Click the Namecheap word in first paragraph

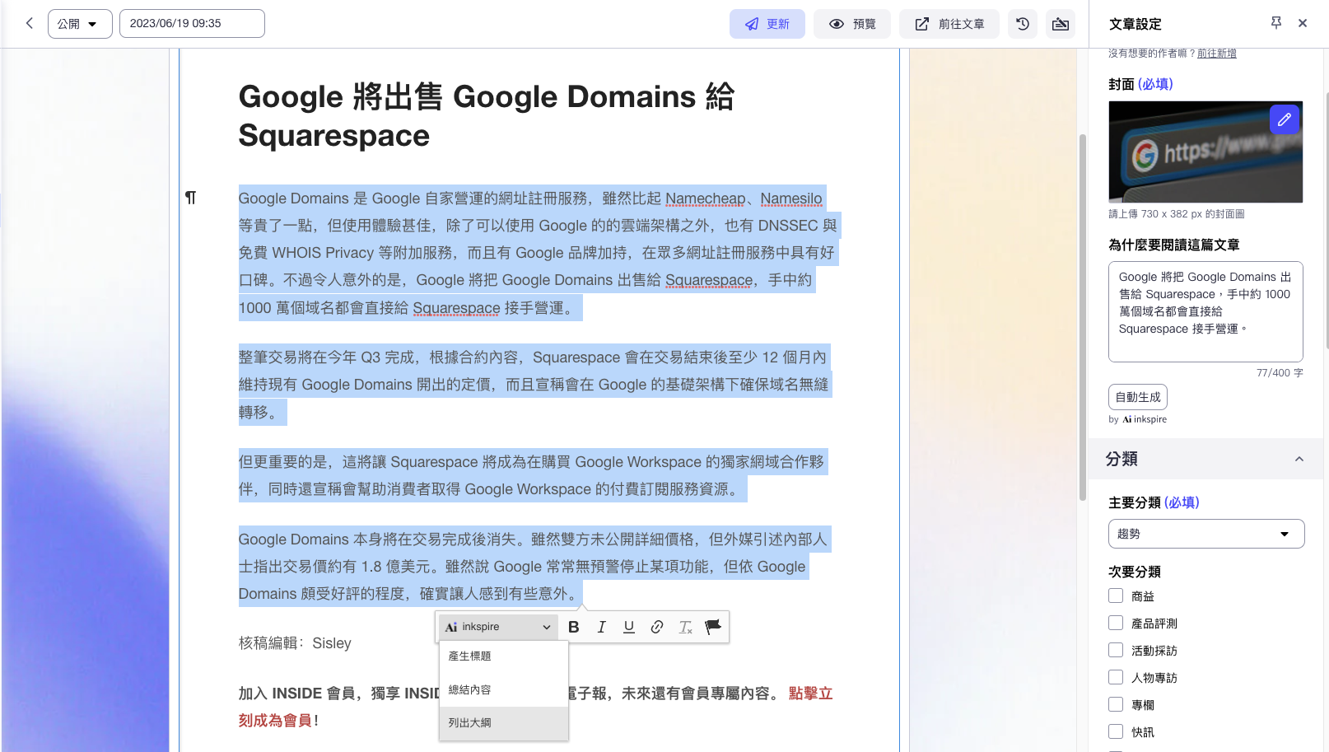705,199
